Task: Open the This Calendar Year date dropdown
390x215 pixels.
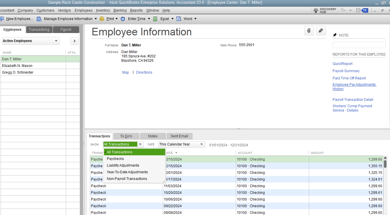Action: (202, 144)
